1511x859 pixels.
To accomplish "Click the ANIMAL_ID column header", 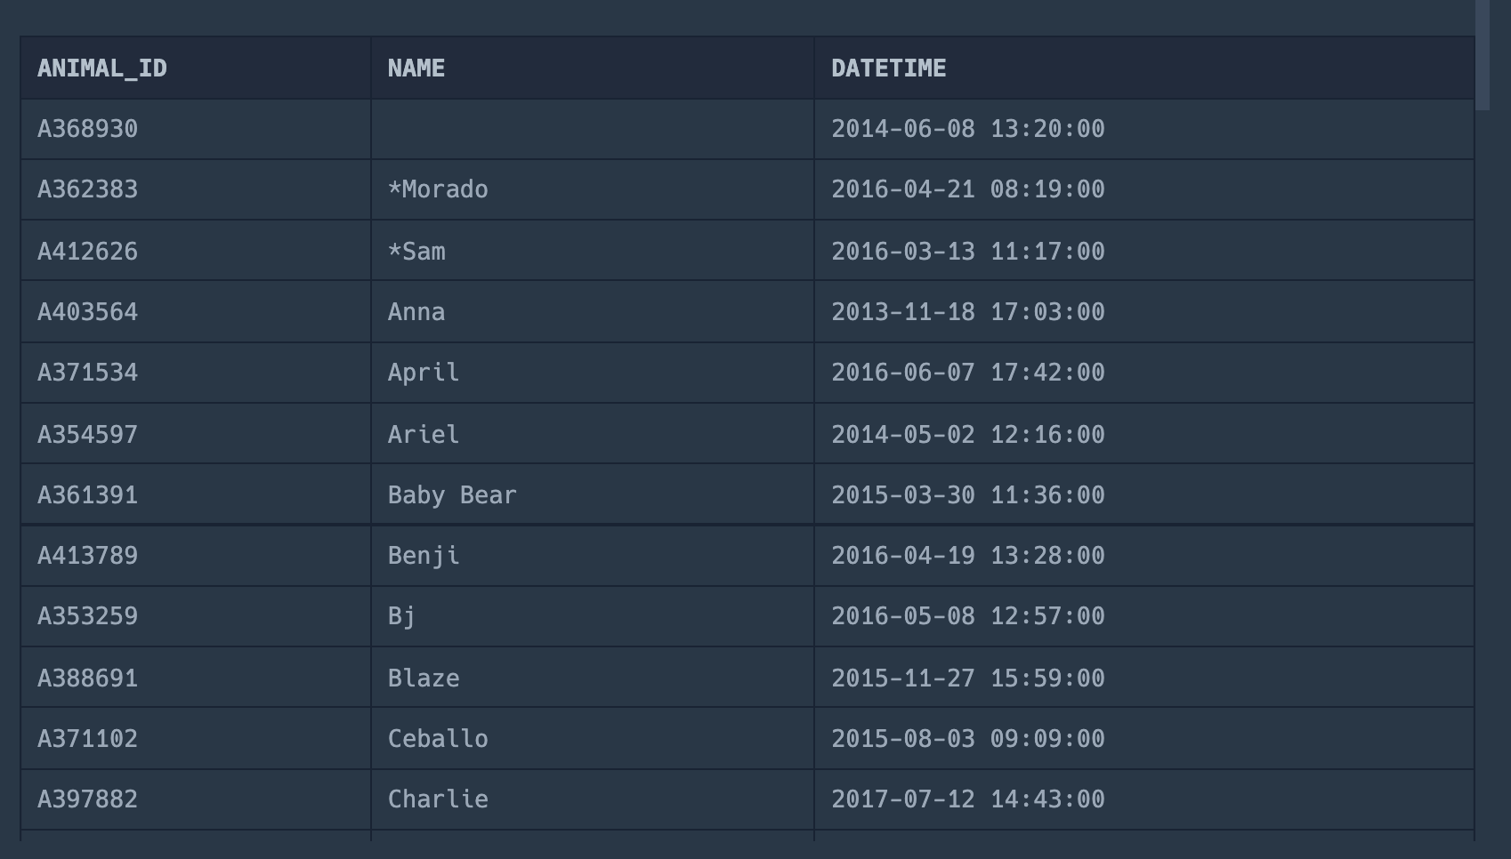I will coord(102,68).
